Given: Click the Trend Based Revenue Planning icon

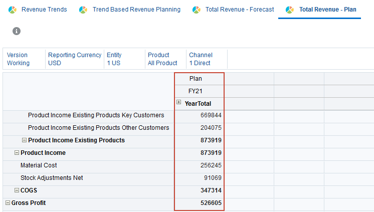Looking at the screenshot, I should click(x=84, y=10).
